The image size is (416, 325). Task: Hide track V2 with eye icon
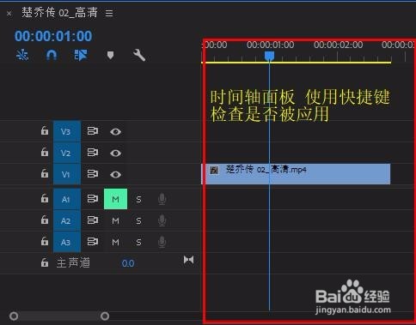pos(115,153)
